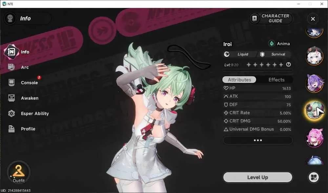The width and height of the screenshot is (328, 193).
Task: Click the NTE app icon in title bar
Action: coord(4,4)
